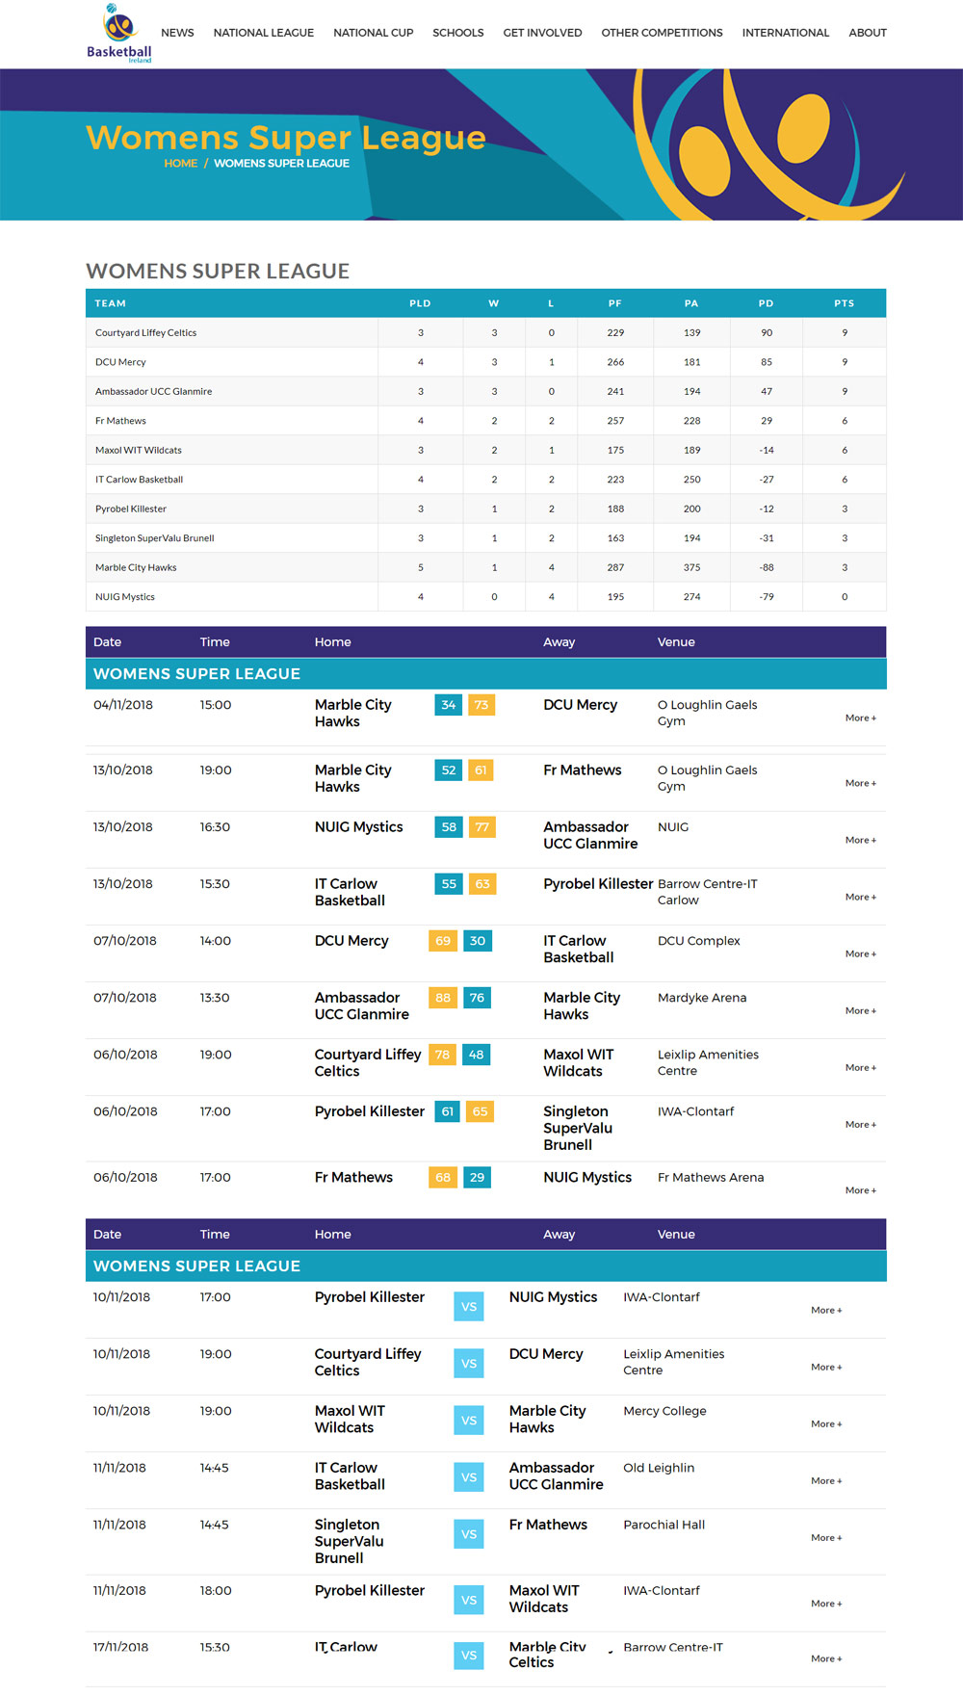Click score 63 for Pyrobel Killester
963x1696 pixels.
(482, 884)
